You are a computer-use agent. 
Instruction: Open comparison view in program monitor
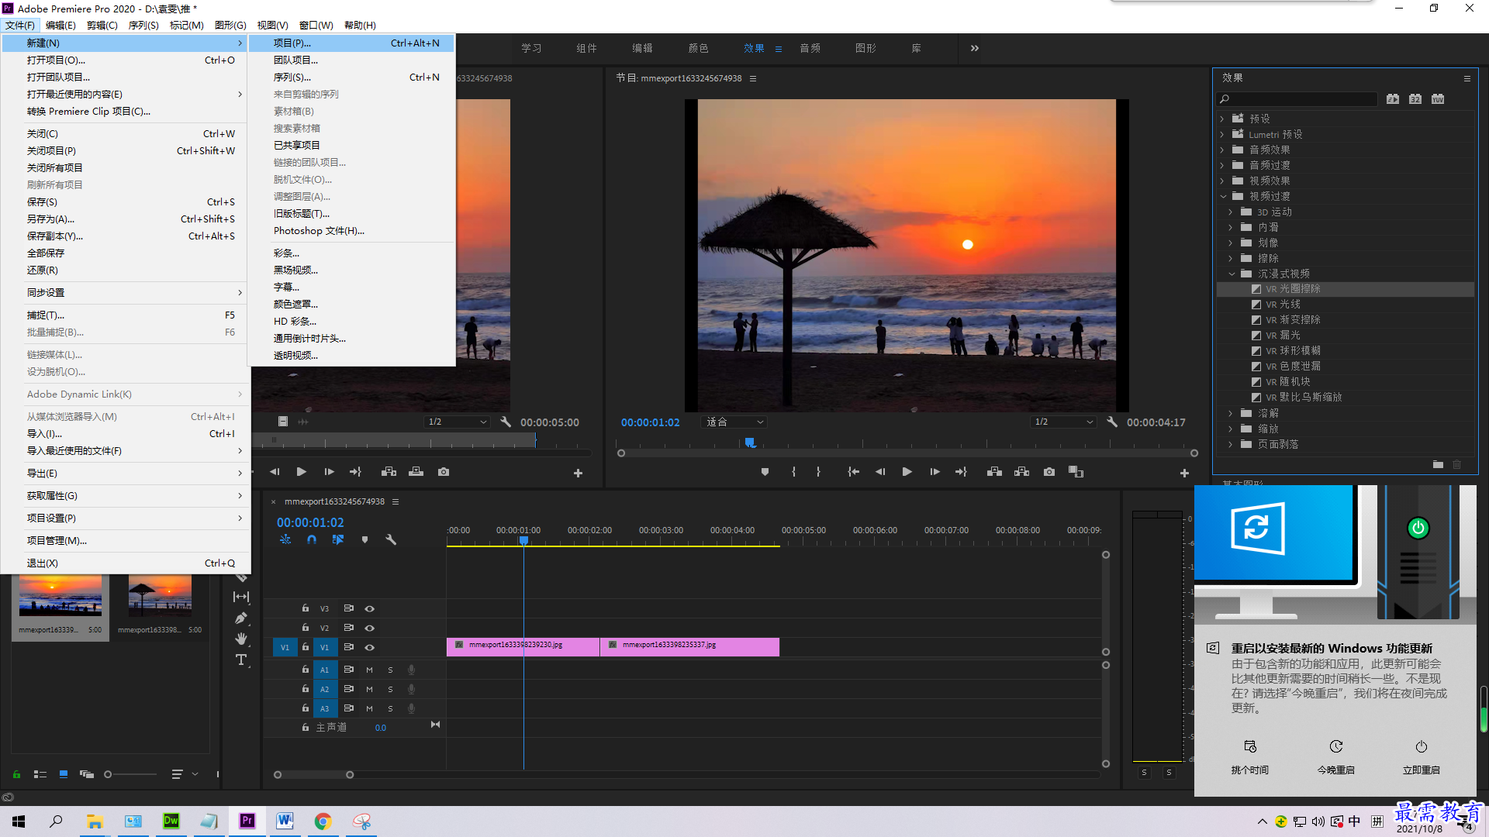[x=1076, y=472]
